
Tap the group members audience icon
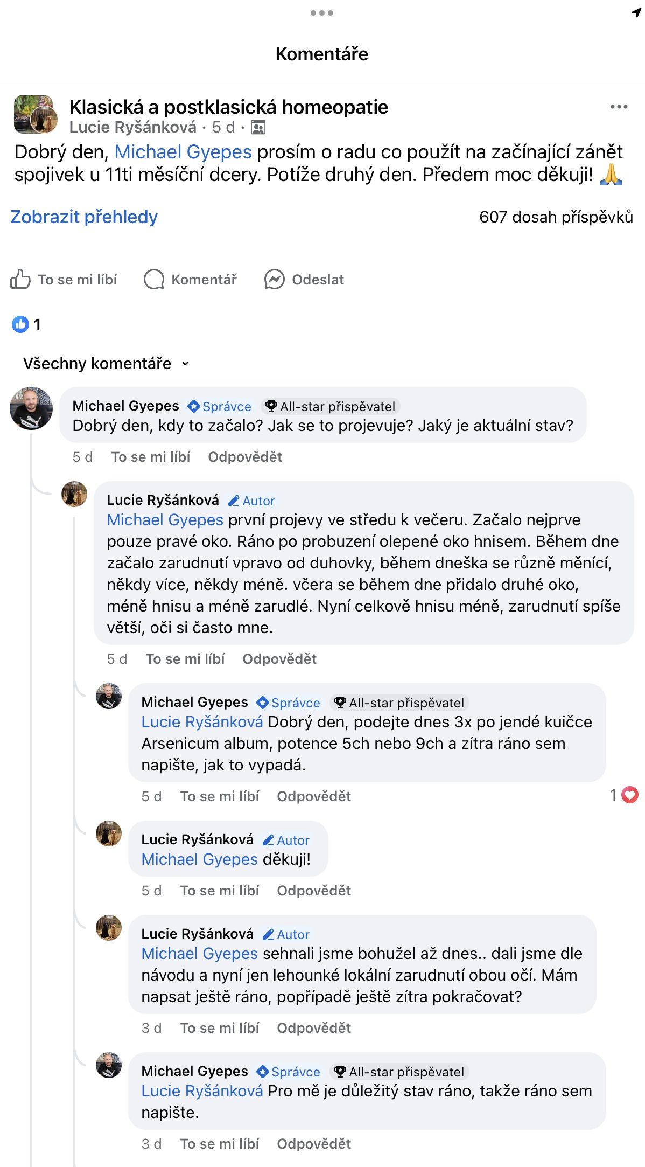pos(258,128)
